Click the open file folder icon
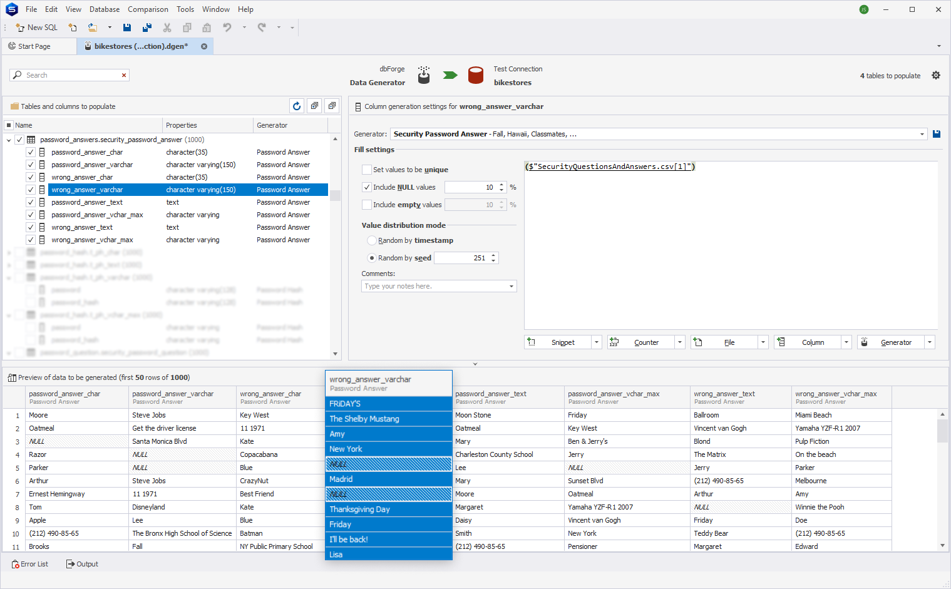The image size is (951, 589). 93,28
